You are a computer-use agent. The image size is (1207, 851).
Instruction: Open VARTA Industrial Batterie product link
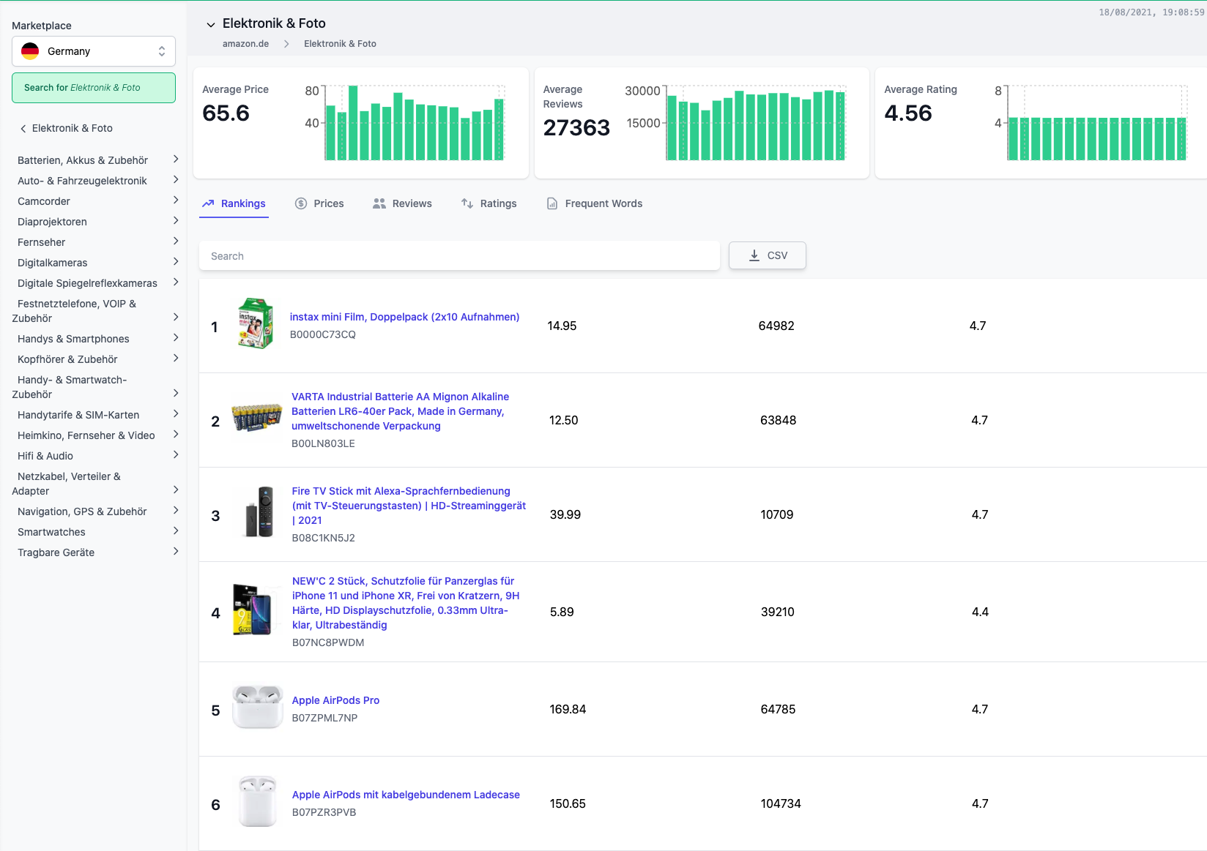pyautogui.click(x=401, y=411)
